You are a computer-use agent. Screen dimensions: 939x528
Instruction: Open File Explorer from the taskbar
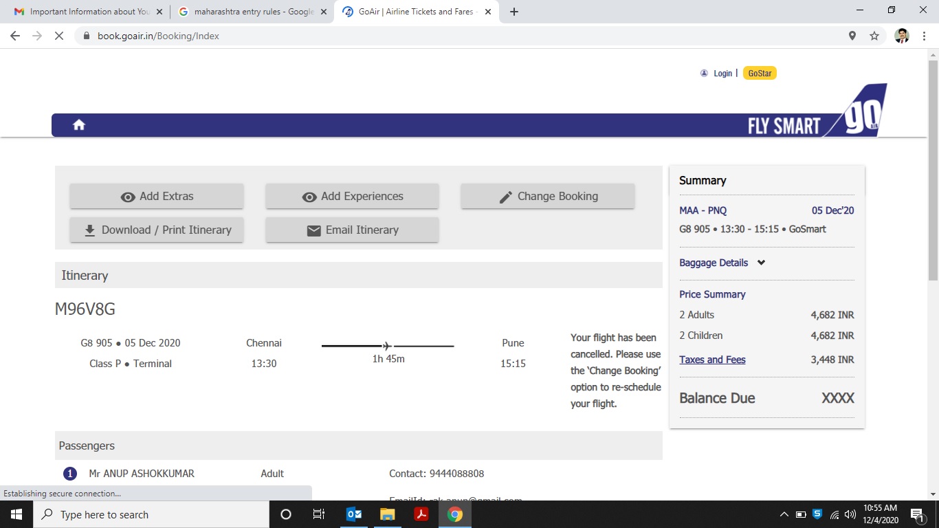pyautogui.click(x=388, y=514)
